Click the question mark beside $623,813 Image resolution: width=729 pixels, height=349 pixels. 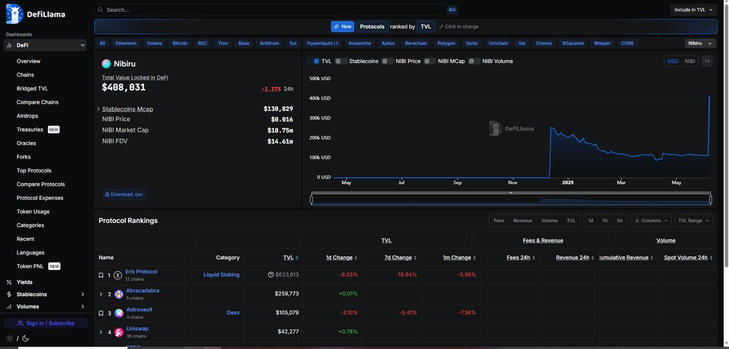pos(271,275)
